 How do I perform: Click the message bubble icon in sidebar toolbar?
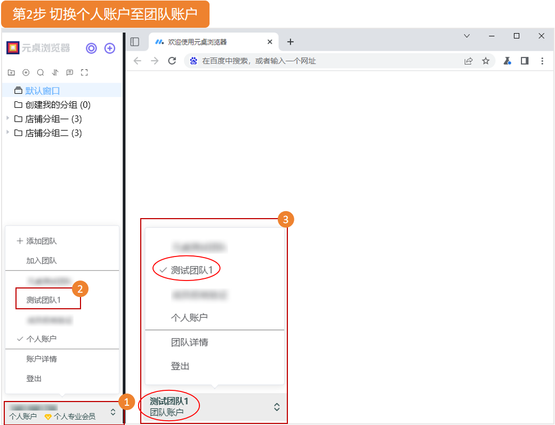pyautogui.click(x=70, y=73)
